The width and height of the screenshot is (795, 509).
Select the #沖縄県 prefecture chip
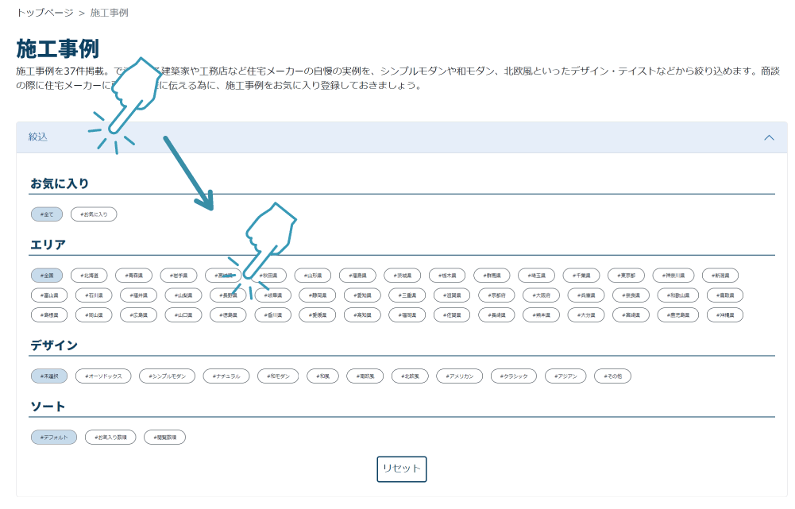point(726,314)
